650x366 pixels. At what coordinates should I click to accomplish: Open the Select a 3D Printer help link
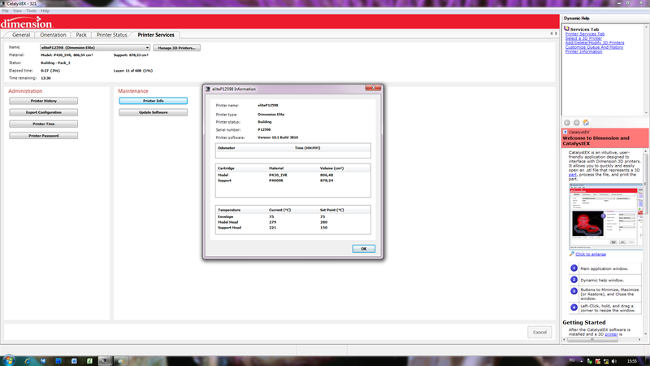pos(583,38)
